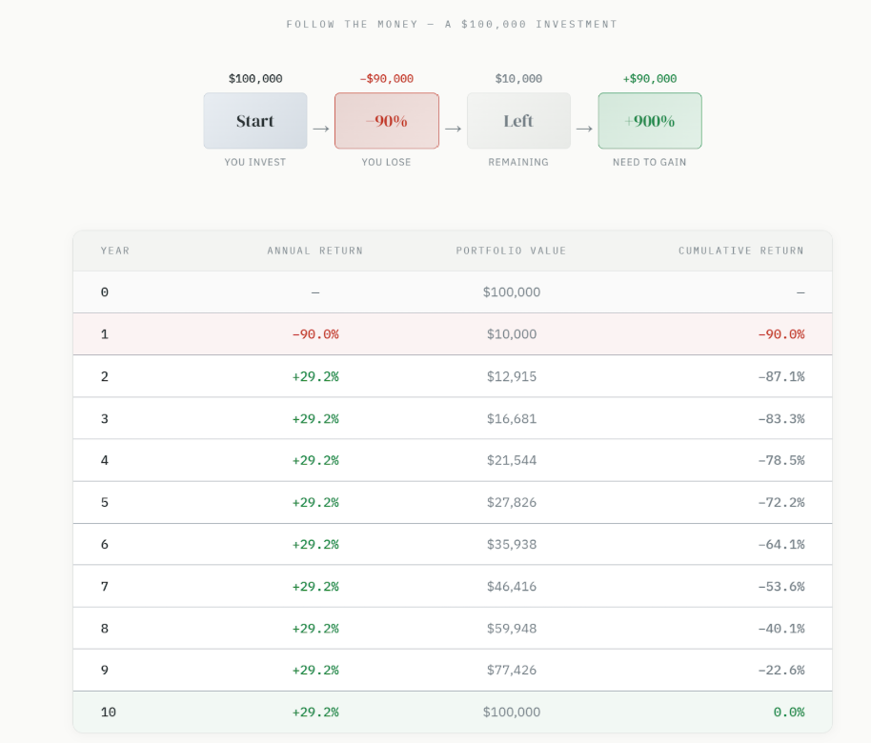This screenshot has width=871, height=743.
Task: Select the −90.0% annual return in year 1
Action: [x=315, y=334]
